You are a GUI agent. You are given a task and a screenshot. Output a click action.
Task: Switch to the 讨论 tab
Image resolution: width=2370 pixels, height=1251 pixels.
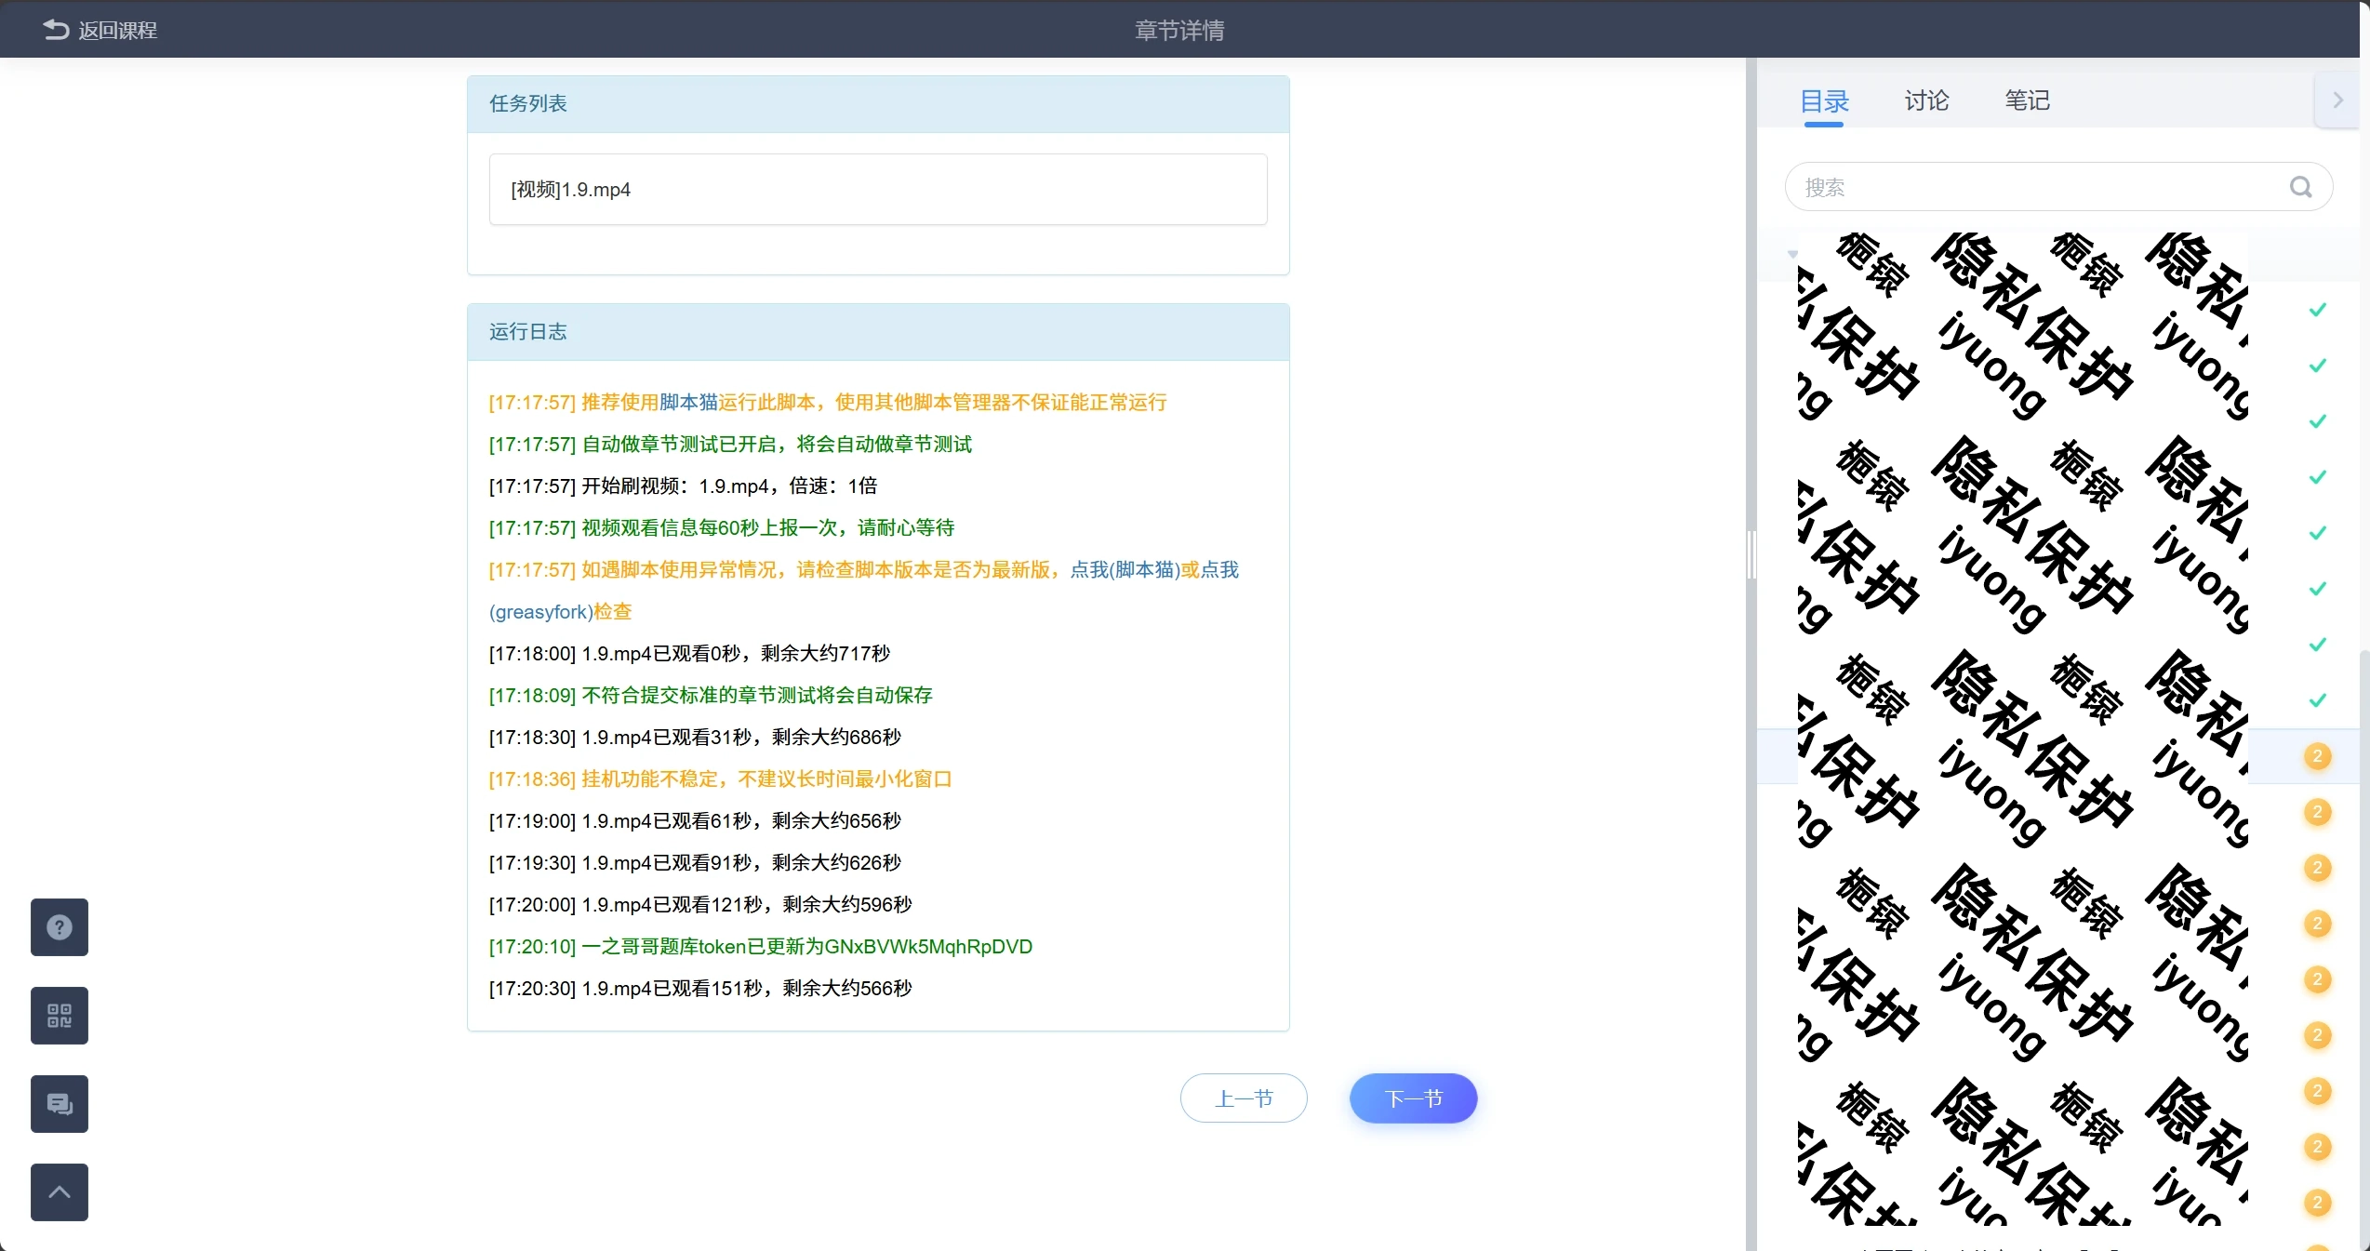(x=1926, y=100)
